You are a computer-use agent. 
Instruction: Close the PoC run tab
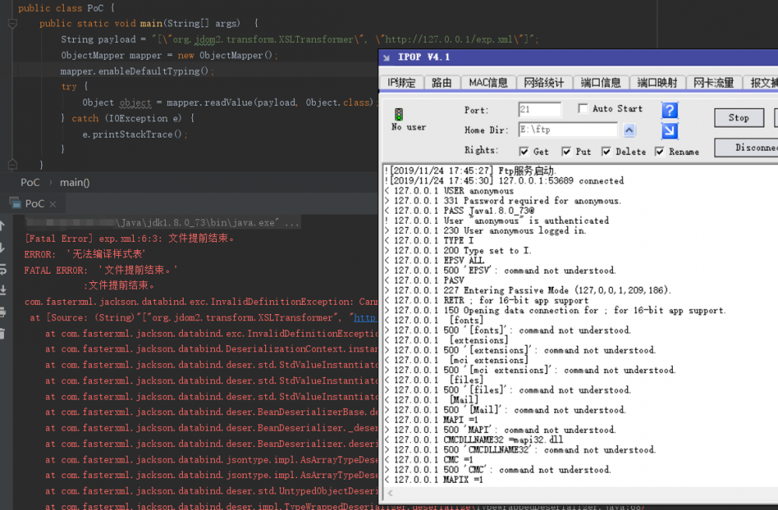[x=53, y=204]
